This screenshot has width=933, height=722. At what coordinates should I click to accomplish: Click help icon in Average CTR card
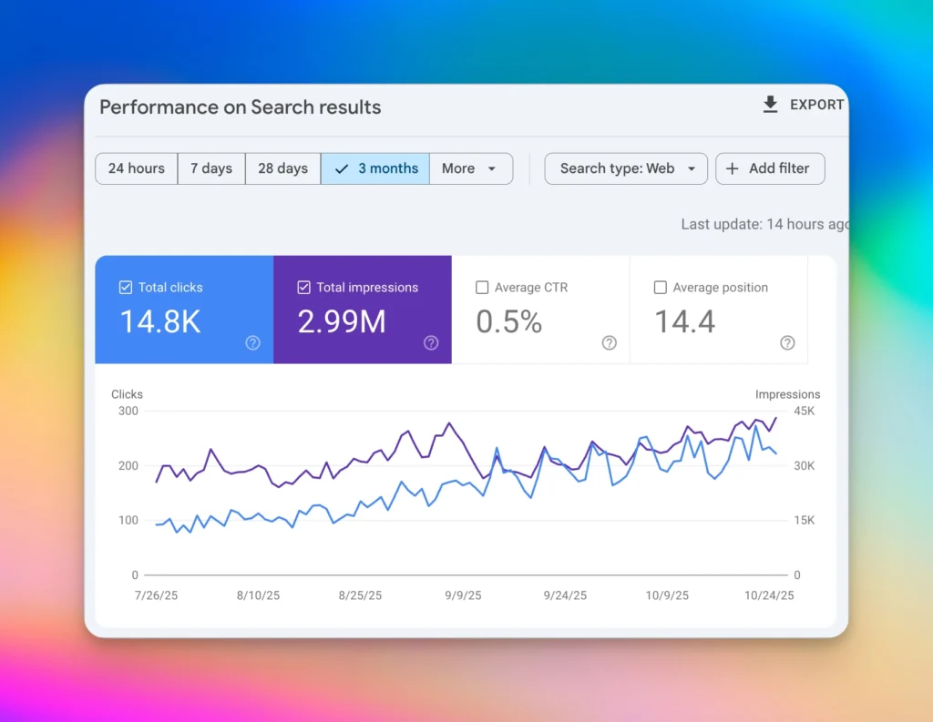(610, 343)
